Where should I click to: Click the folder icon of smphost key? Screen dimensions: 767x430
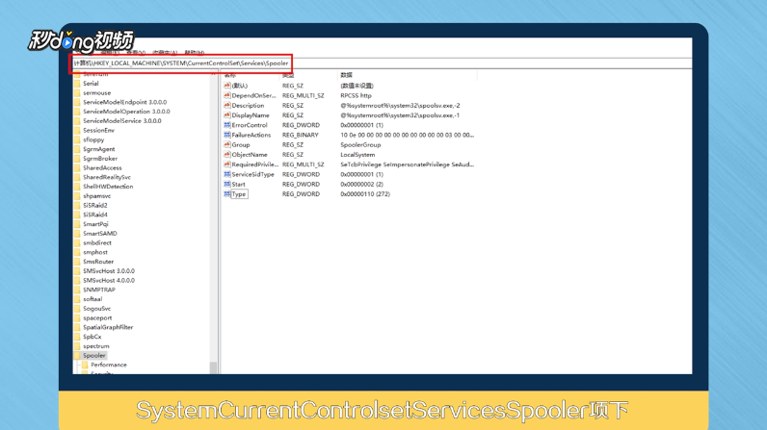click(77, 252)
